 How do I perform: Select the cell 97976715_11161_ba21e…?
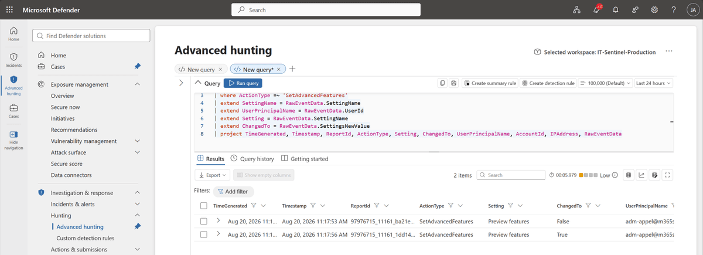click(x=383, y=222)
